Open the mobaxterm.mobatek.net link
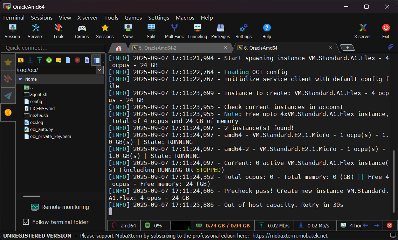 click(290, 236)
